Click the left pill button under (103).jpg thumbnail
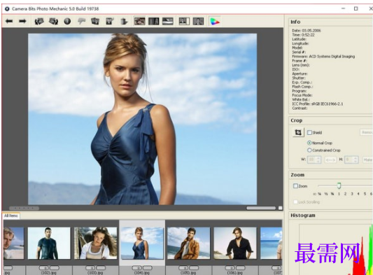The image size is (373, 275). [90, 268]
